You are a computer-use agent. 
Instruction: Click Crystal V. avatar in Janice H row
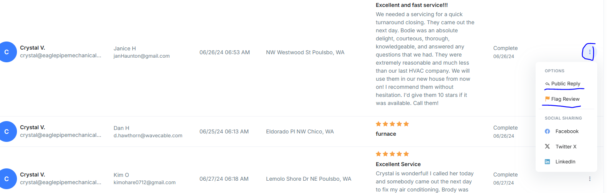(7, 52)
